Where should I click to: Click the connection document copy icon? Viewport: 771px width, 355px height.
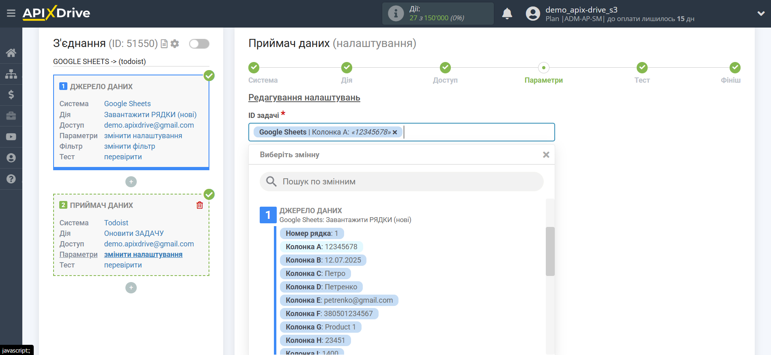[x=164, y=44]
